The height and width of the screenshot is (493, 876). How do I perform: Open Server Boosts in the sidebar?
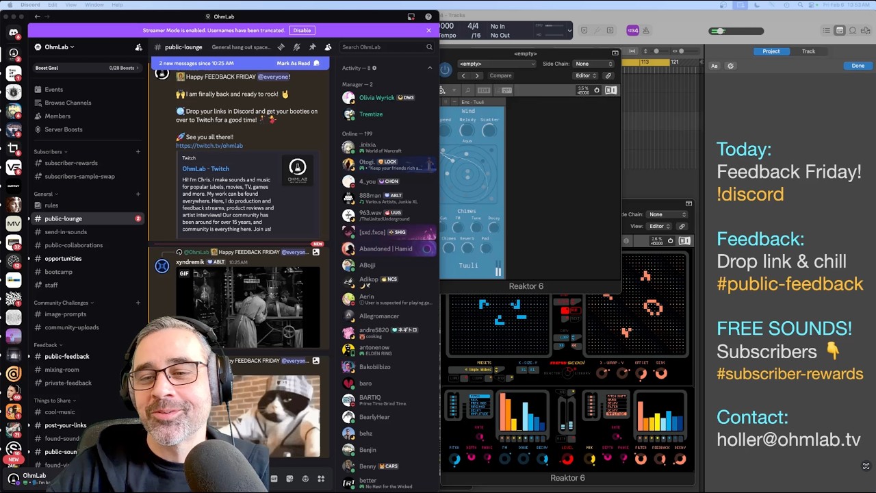point(63,129)
